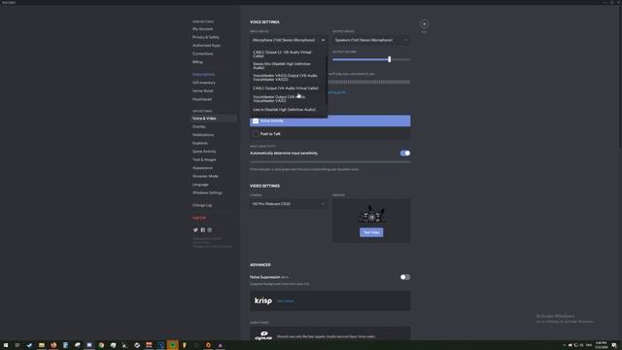Viewport: 622px width, 350px height.
Task: Open Windows Settings in sidebar
Action: (207, 192)
